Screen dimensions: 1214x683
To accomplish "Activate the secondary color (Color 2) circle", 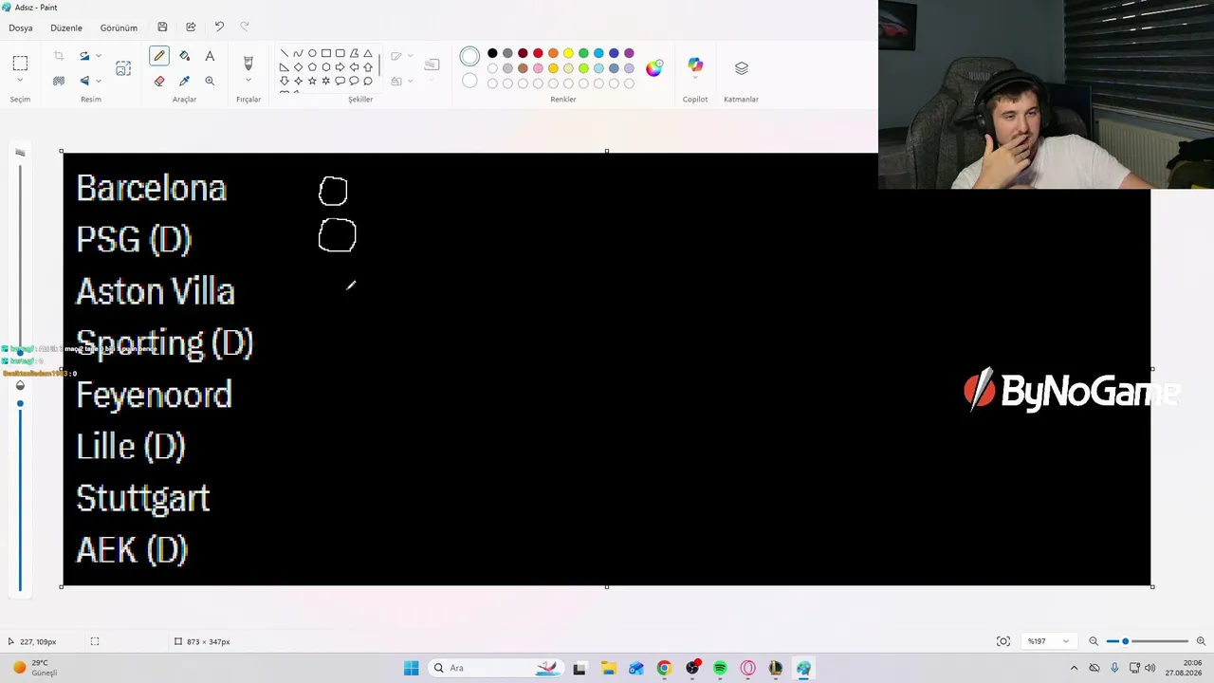I will coord(469,81).
